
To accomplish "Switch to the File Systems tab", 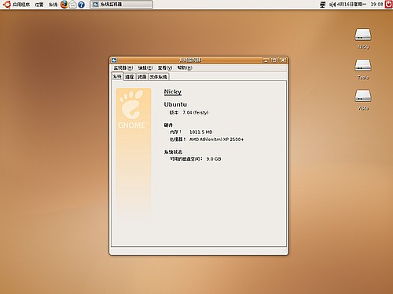I will point(158,77).
